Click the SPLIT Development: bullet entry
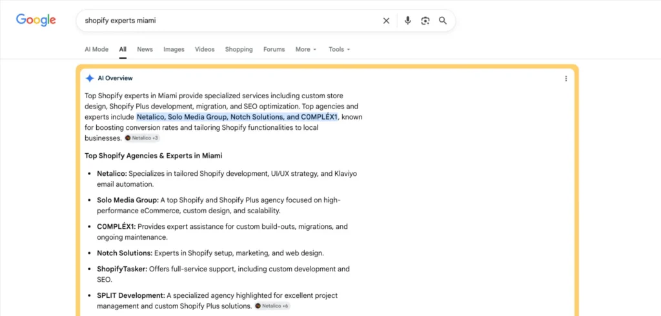The image size is (661, 316). [217, 300]
